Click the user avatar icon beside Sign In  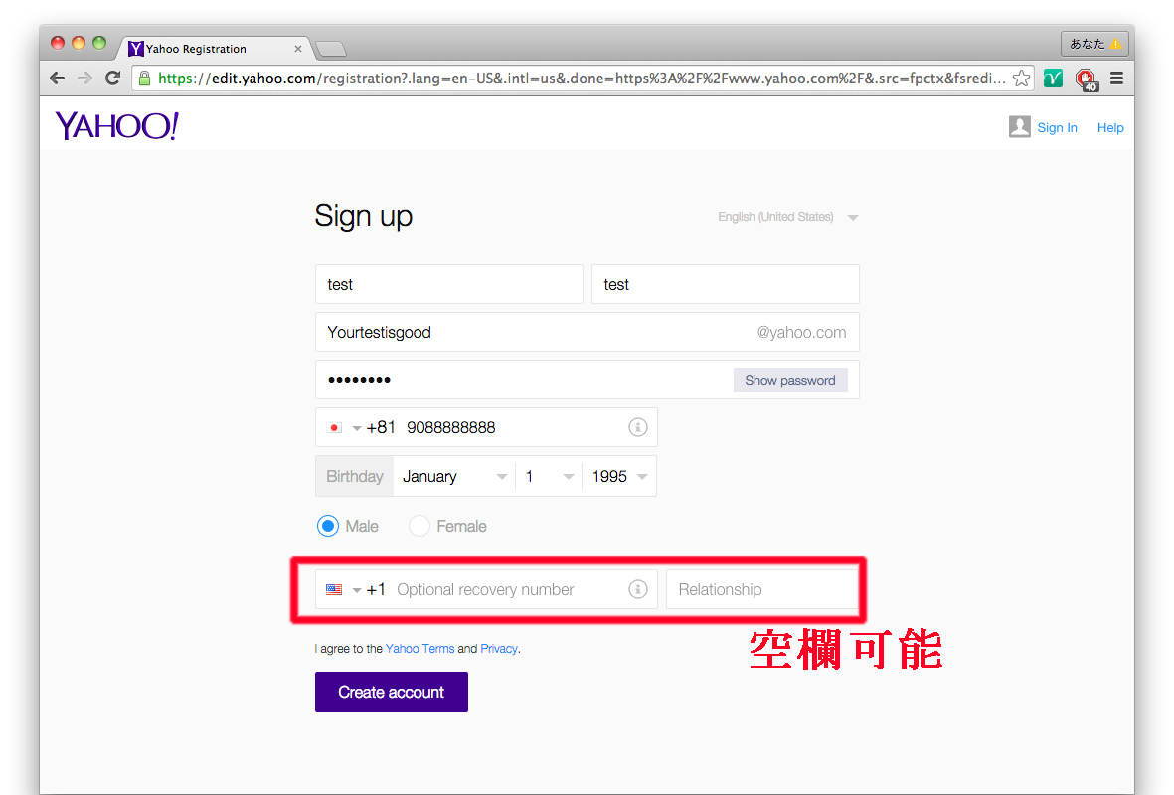coord(1019,126)
